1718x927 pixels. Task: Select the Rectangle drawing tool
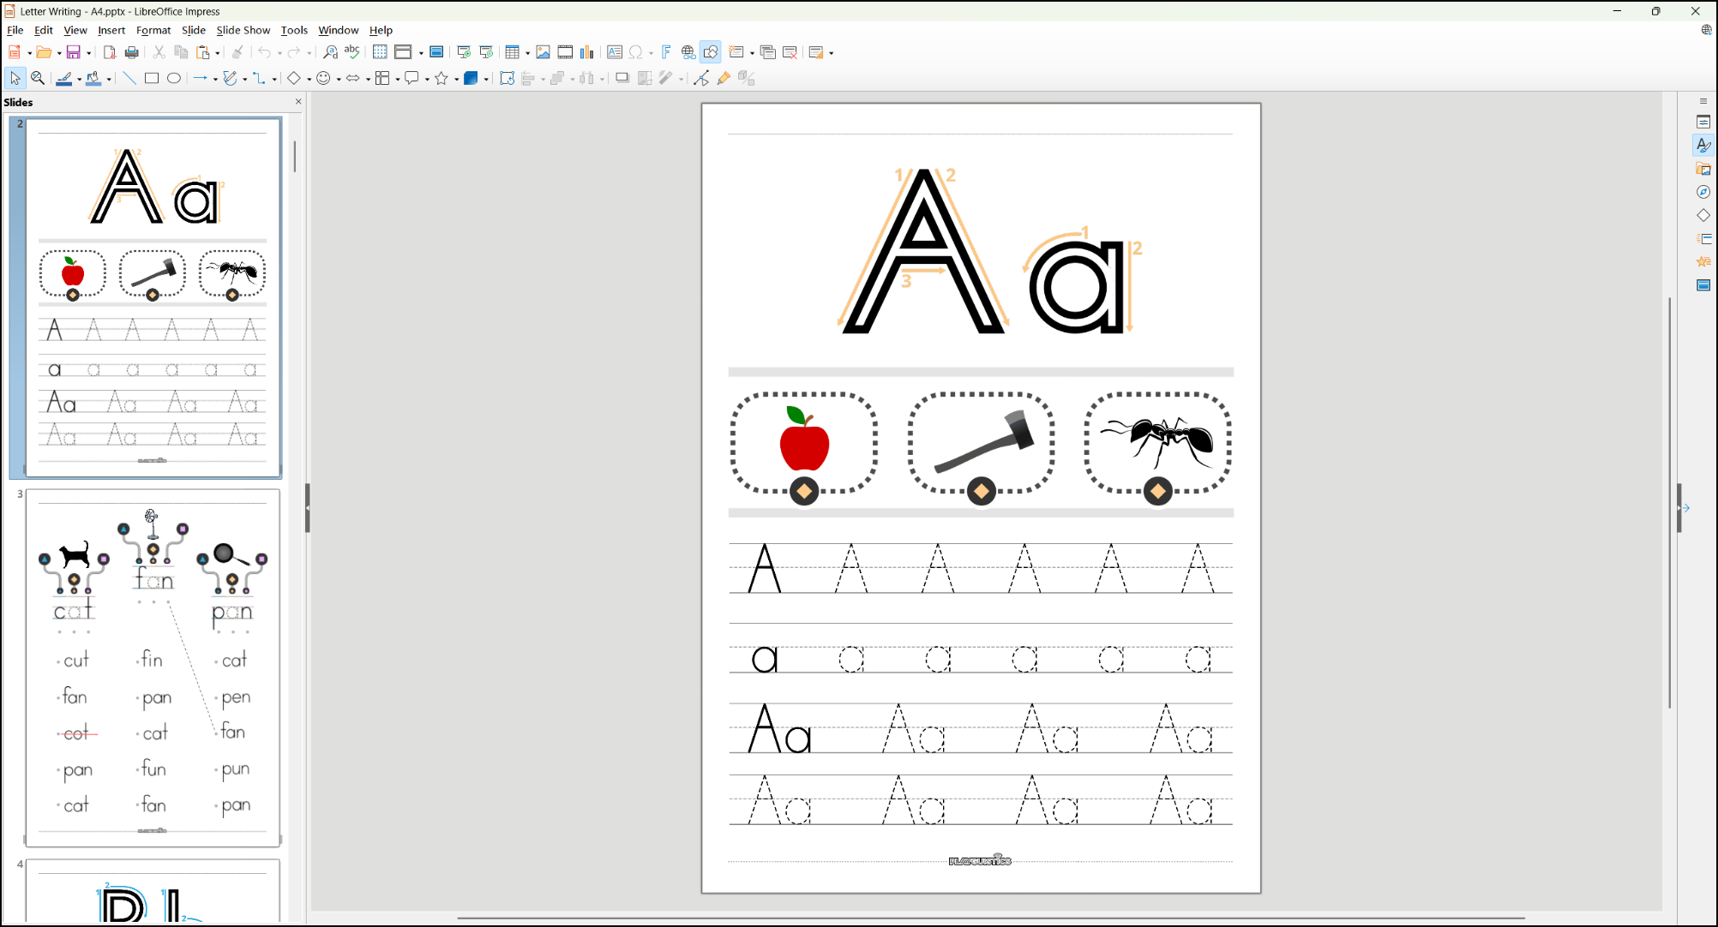(152, 78)
